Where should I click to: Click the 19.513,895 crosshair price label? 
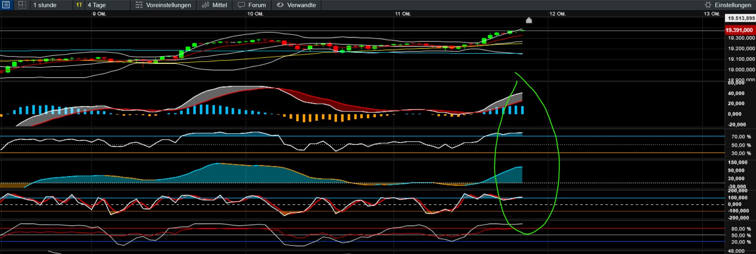741,18
